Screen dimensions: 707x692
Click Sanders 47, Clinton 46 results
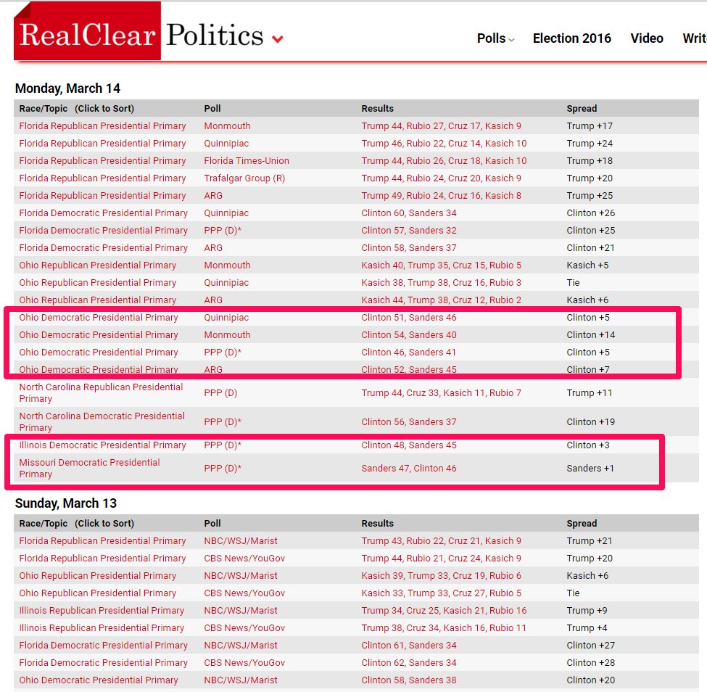coord(409,469)
